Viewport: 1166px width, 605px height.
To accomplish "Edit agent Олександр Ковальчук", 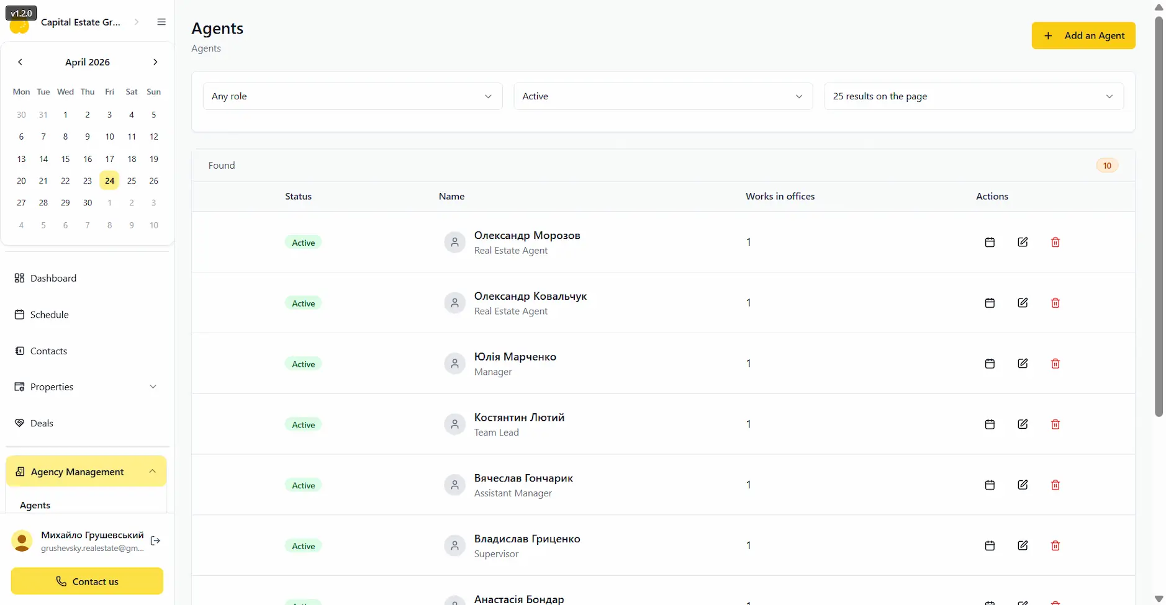I will (x=1023, y=303).
